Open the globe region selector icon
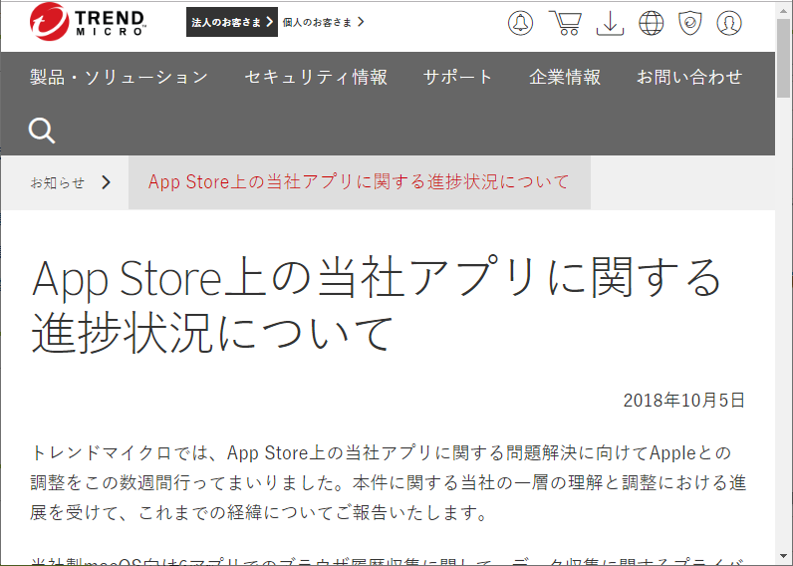The width and height of the screenshot is (793, 566). click(651, 23)
